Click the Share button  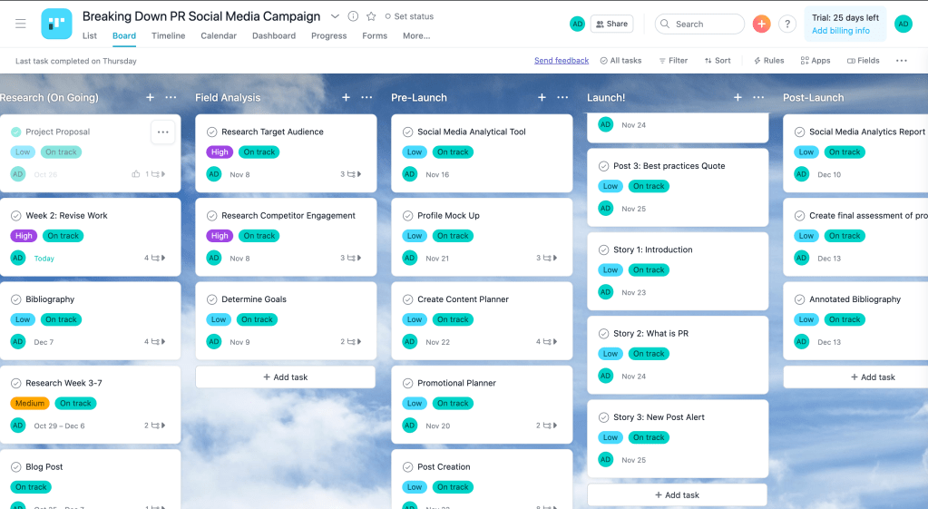point(611,24)
